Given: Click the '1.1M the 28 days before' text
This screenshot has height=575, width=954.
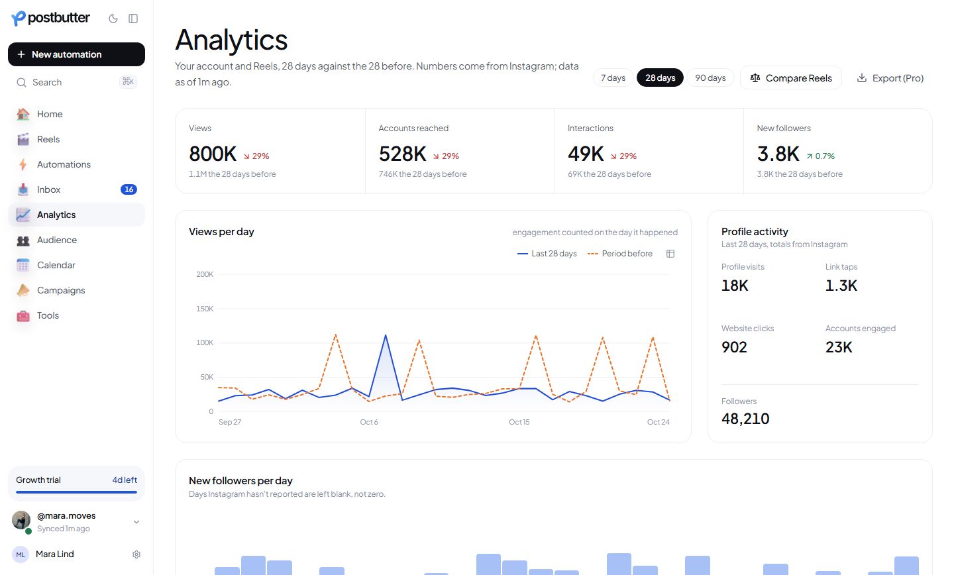Looking at the screenshot, I should [233, 174].
